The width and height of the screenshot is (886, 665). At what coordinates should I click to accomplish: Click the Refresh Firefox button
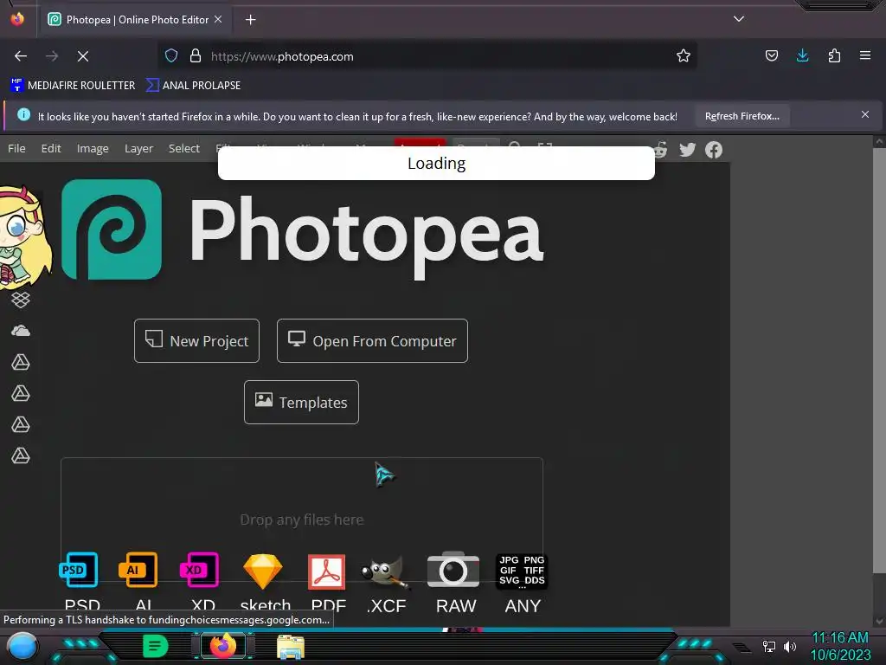click(x=742, y=116)
